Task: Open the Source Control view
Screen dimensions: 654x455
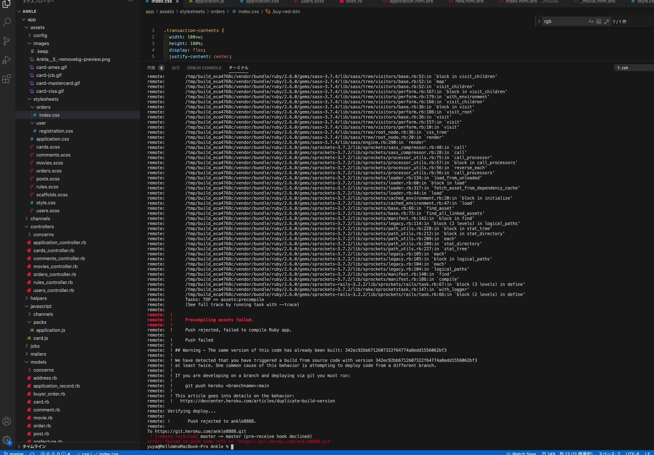Action: tap(7, 41)
